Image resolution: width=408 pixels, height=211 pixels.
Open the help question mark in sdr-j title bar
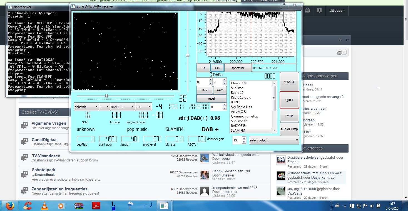click(x=284, y=5)
